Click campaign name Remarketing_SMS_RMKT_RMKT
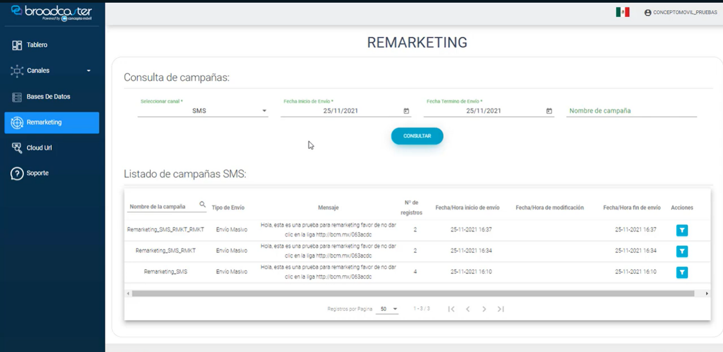This screenshot has width=723, height=352. (x=166, y=230)
